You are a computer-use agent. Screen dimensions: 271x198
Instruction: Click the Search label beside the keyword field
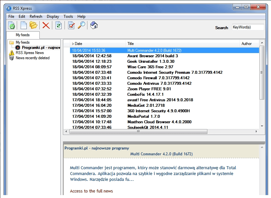click(222, 28)
